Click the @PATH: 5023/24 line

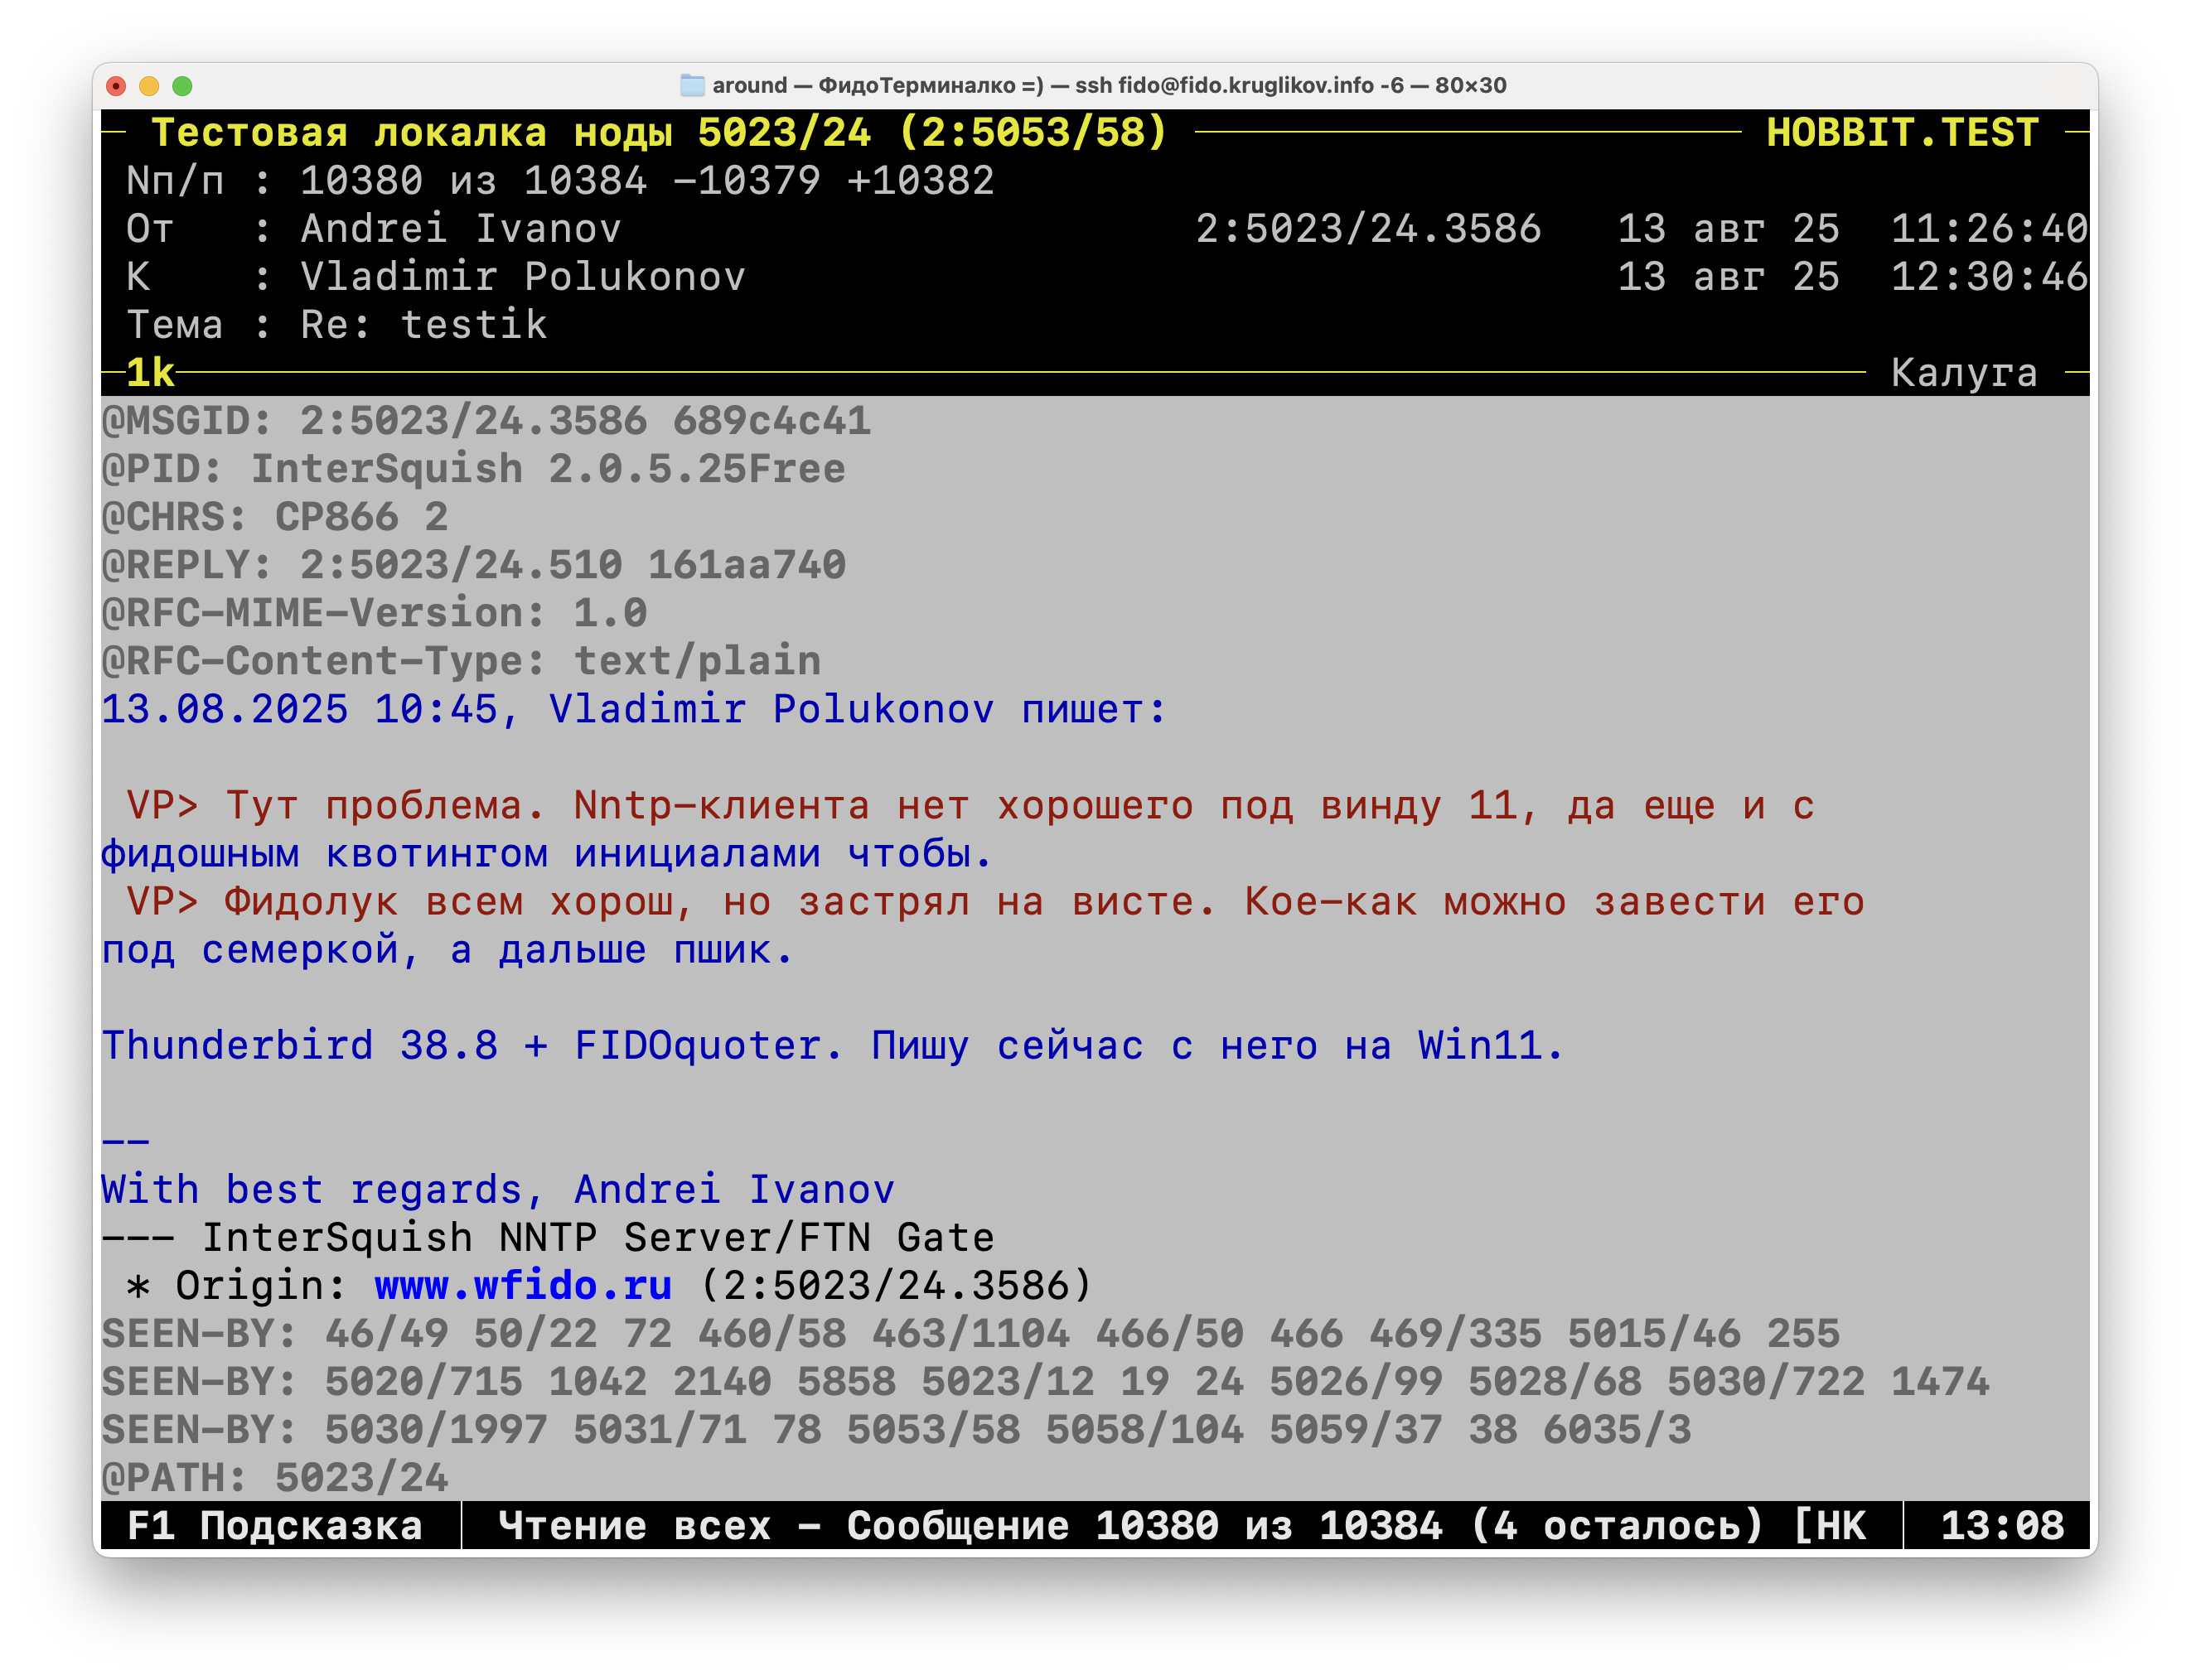tap(275, 1478)
